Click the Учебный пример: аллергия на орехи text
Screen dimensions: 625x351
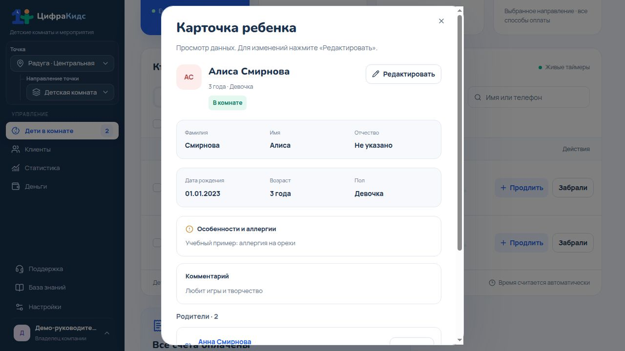point(240,243)
